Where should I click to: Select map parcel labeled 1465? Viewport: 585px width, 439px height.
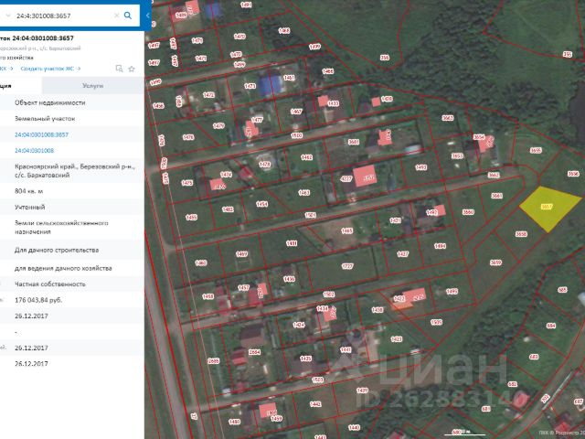tap(346, 231)
